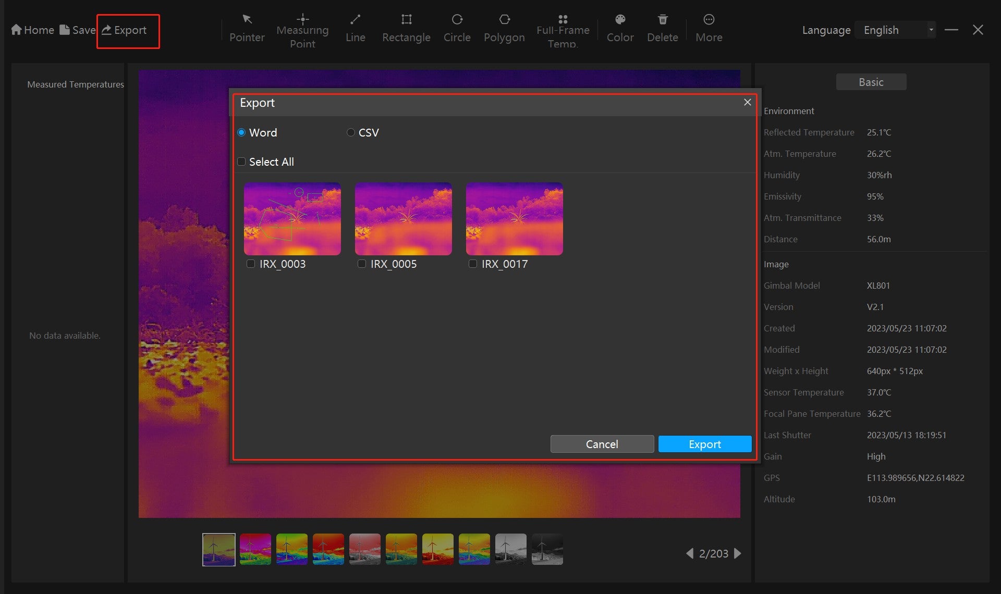This screenshot has height=594, width=1001.
Task: Select the Circle measurement tool
Action: [457, 27]
